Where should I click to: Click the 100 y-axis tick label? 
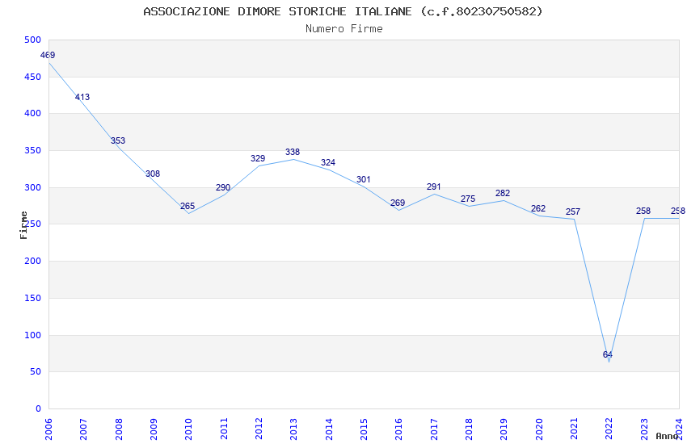(33, 335)
